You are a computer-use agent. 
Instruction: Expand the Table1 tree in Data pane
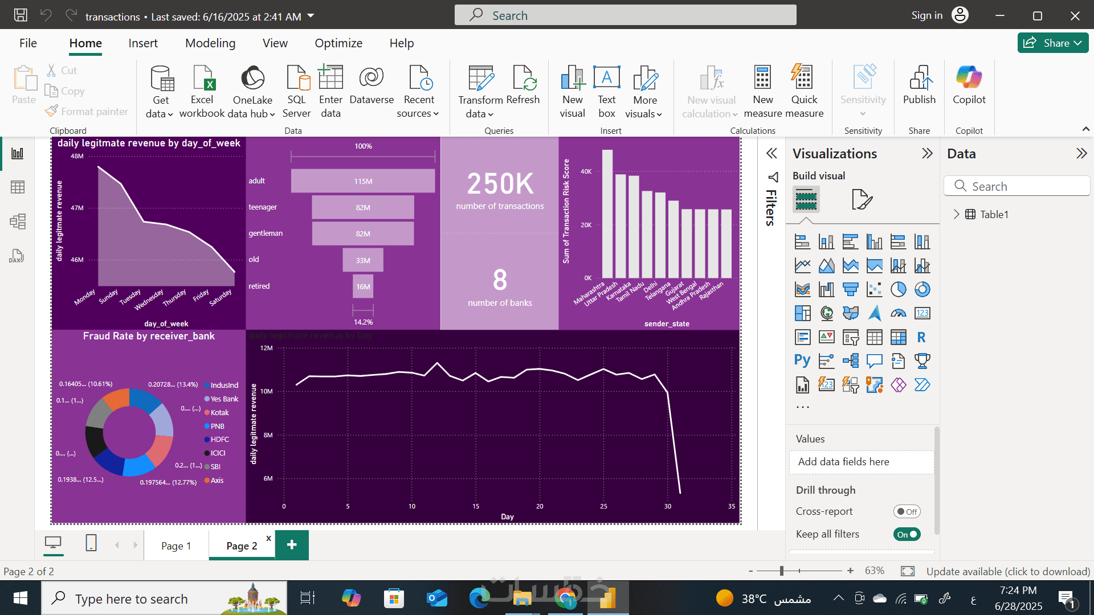coord(956,214)
